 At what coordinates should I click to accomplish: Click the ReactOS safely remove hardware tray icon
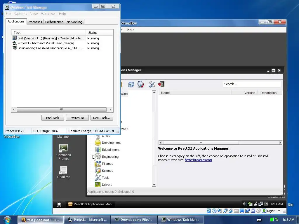[250, 204]
